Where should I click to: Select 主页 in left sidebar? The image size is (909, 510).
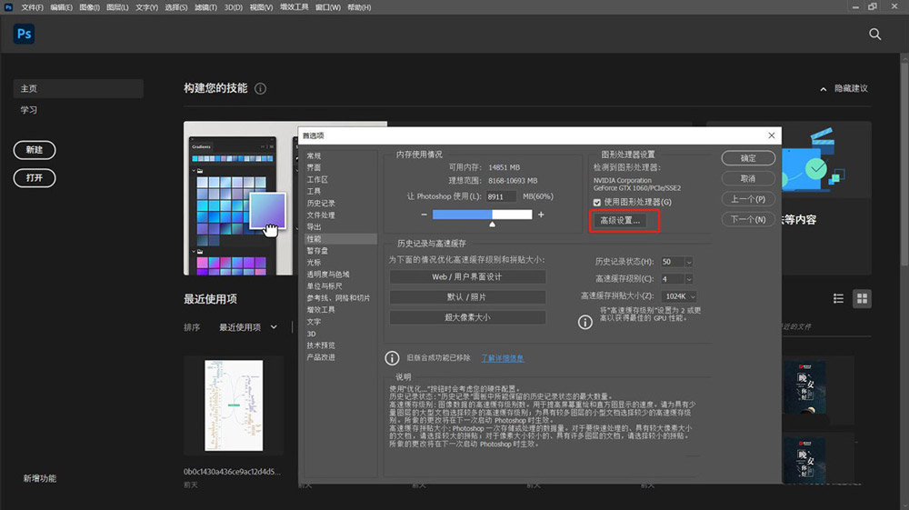coord(78,89)
